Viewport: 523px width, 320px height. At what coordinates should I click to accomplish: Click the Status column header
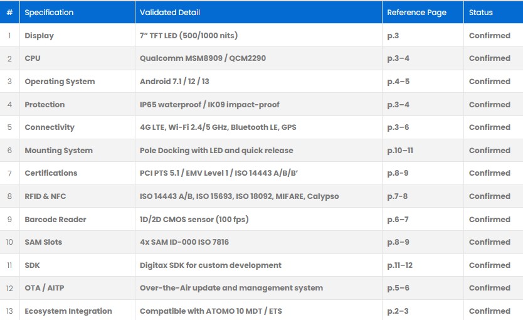(481, 13)
